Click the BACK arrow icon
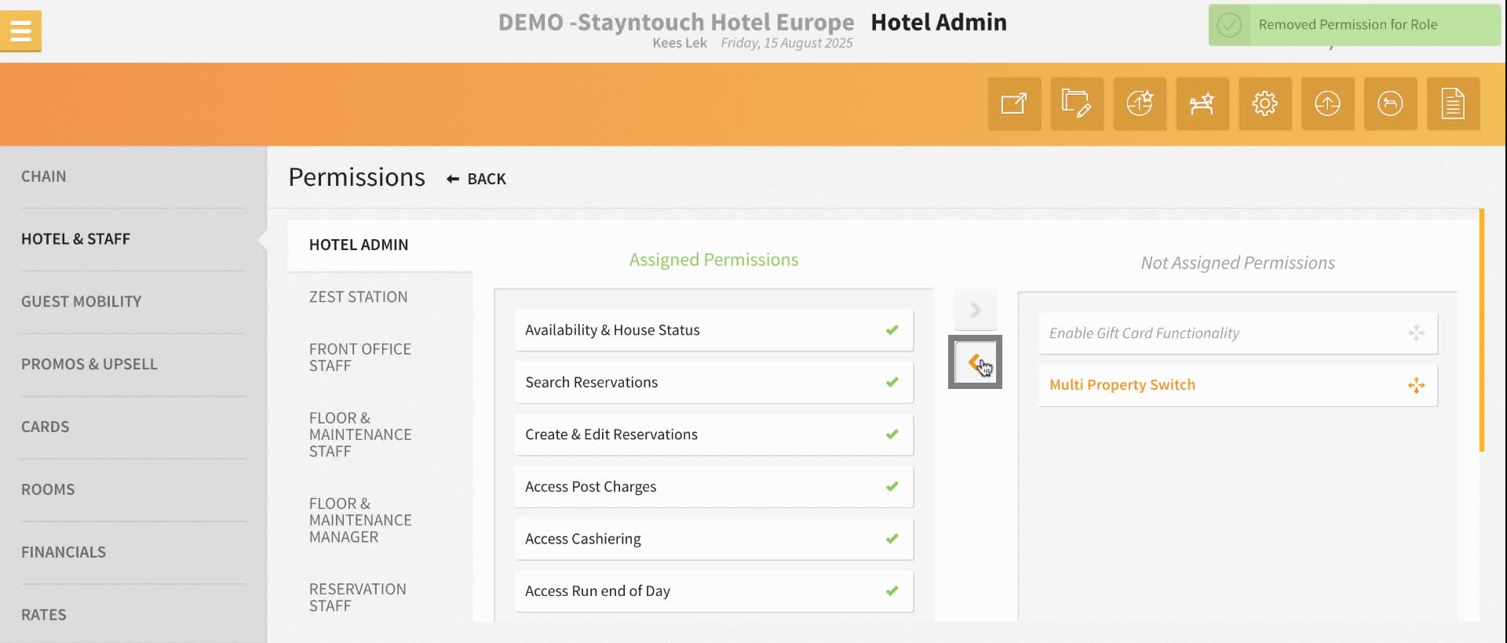The image size is (1507, 643). point(453,179)
